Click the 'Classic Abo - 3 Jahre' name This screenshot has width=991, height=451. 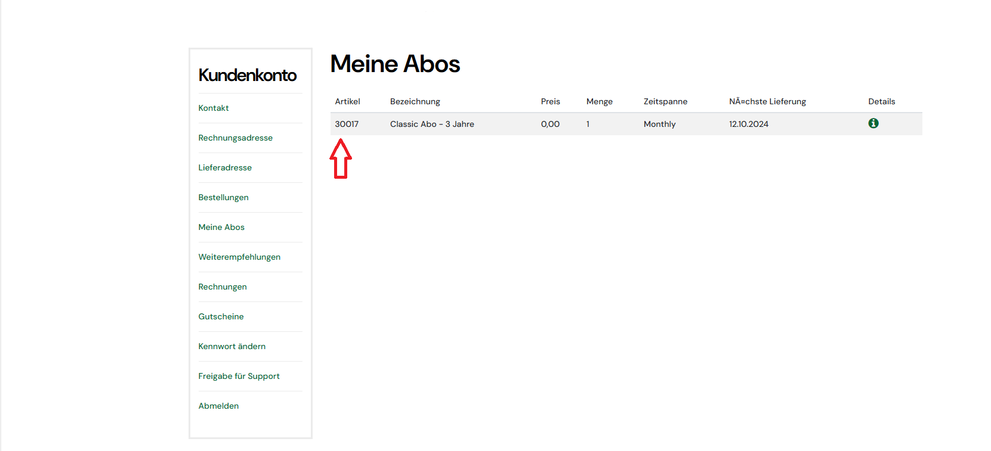tap(432, 124)
